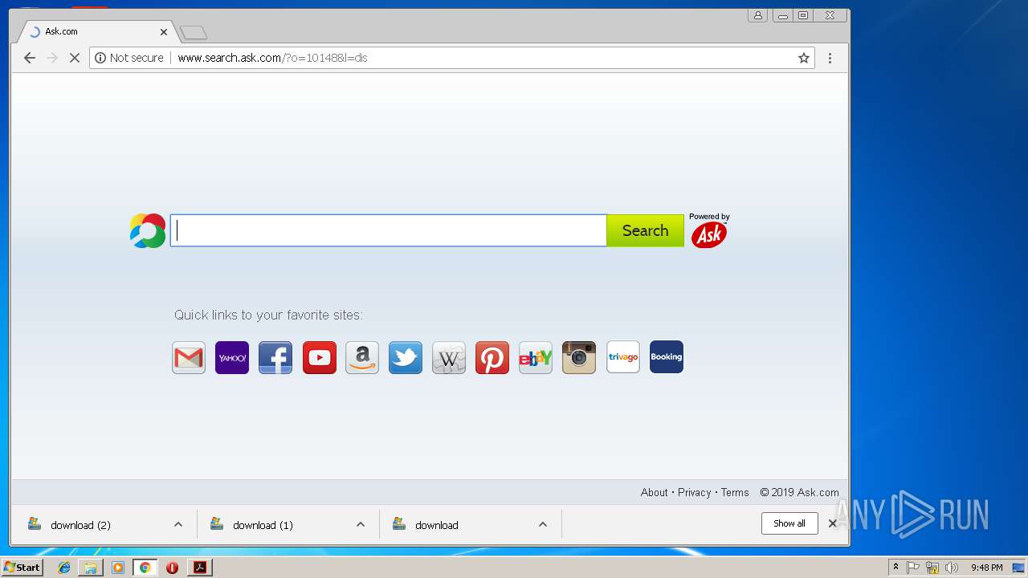View site information next to Not secure
The height and width of the screenshot is (578, 1028).
[x=100, y=58]
